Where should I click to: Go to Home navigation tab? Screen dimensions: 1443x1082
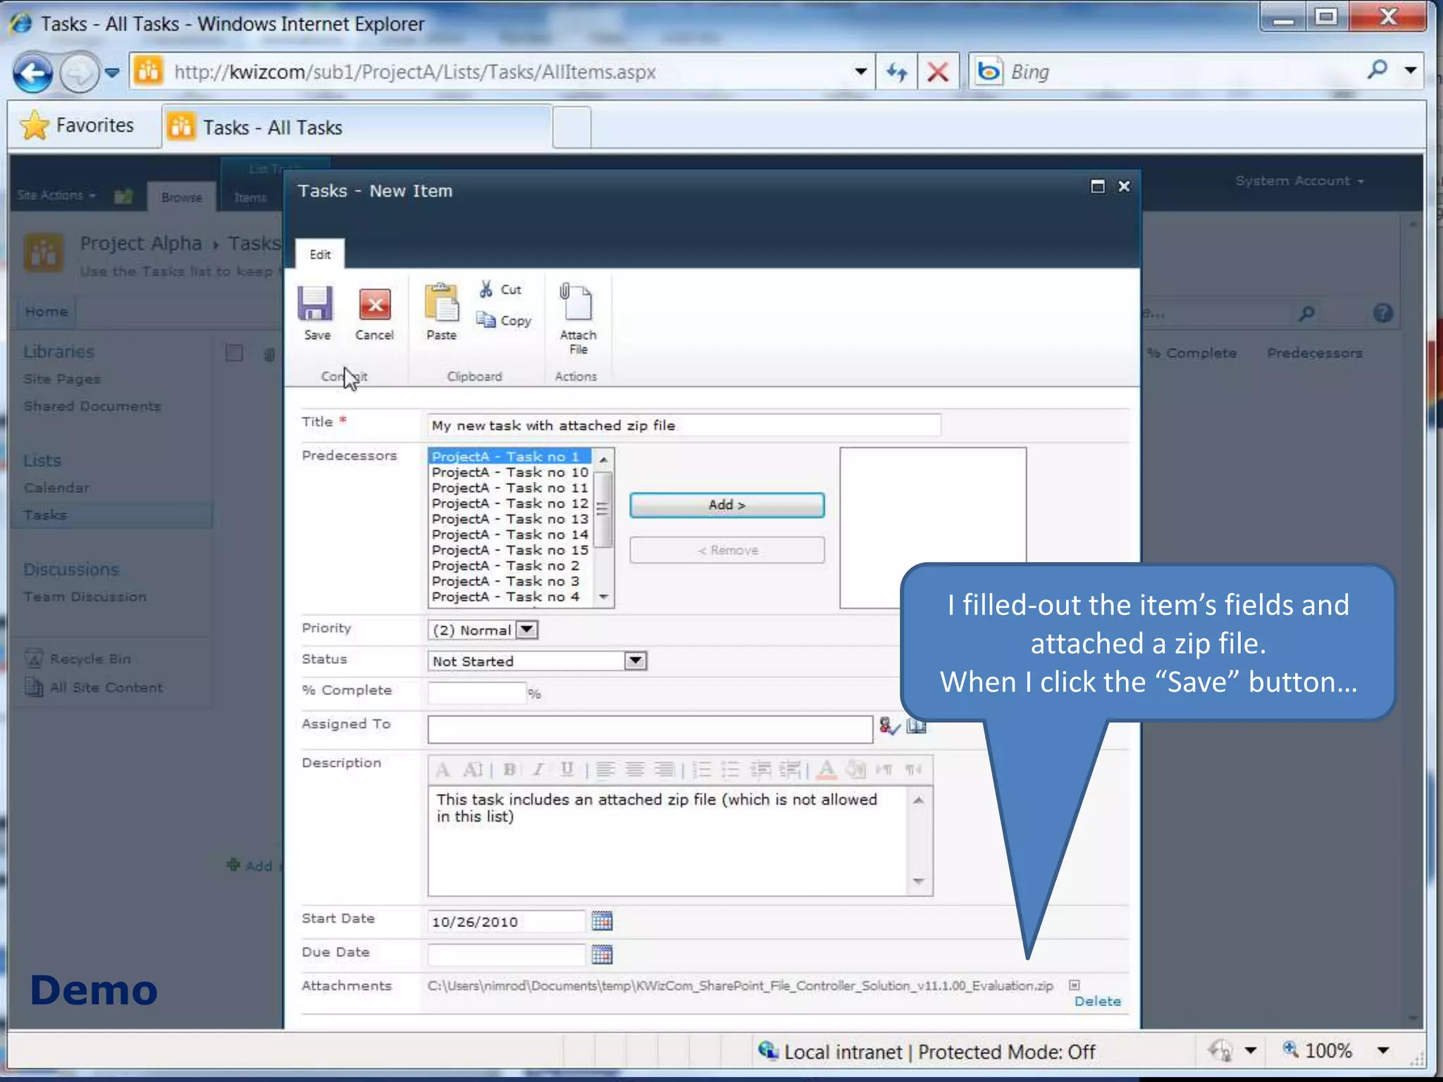tap(47, 311)
